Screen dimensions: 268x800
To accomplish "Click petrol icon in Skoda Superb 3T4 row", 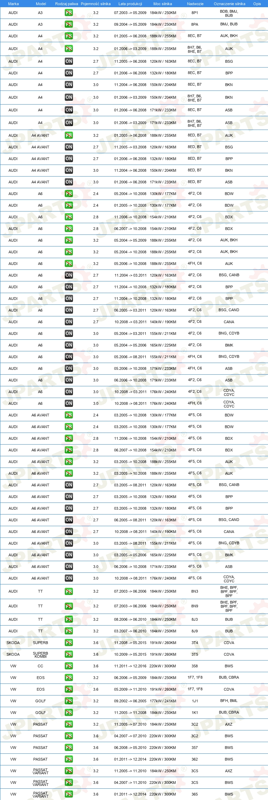I will pyautogui.click(x=69, y=643).
